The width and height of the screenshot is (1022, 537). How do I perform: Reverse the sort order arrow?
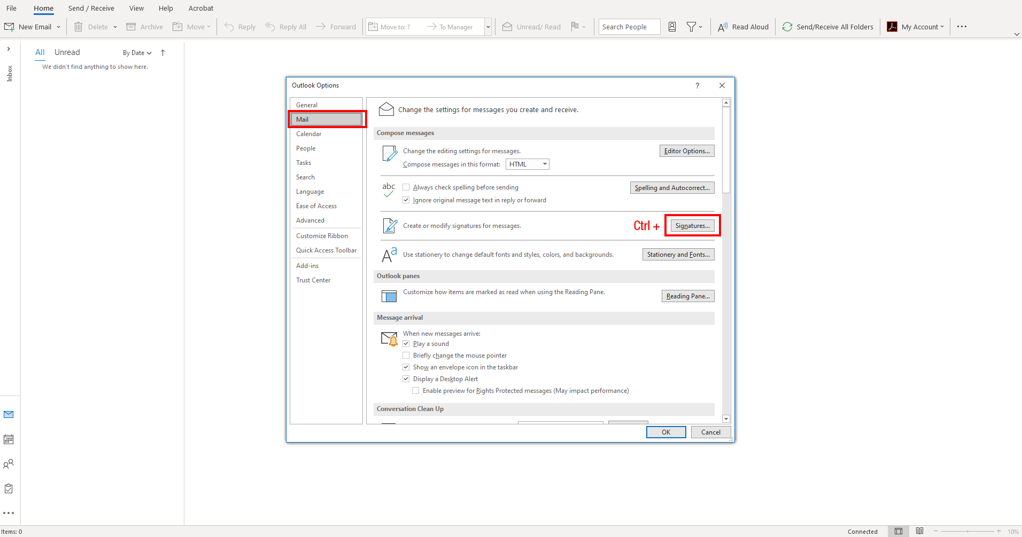(x=163, y=52)
